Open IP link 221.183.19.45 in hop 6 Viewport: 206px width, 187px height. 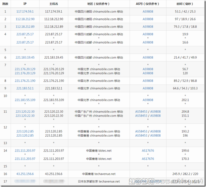25,58
